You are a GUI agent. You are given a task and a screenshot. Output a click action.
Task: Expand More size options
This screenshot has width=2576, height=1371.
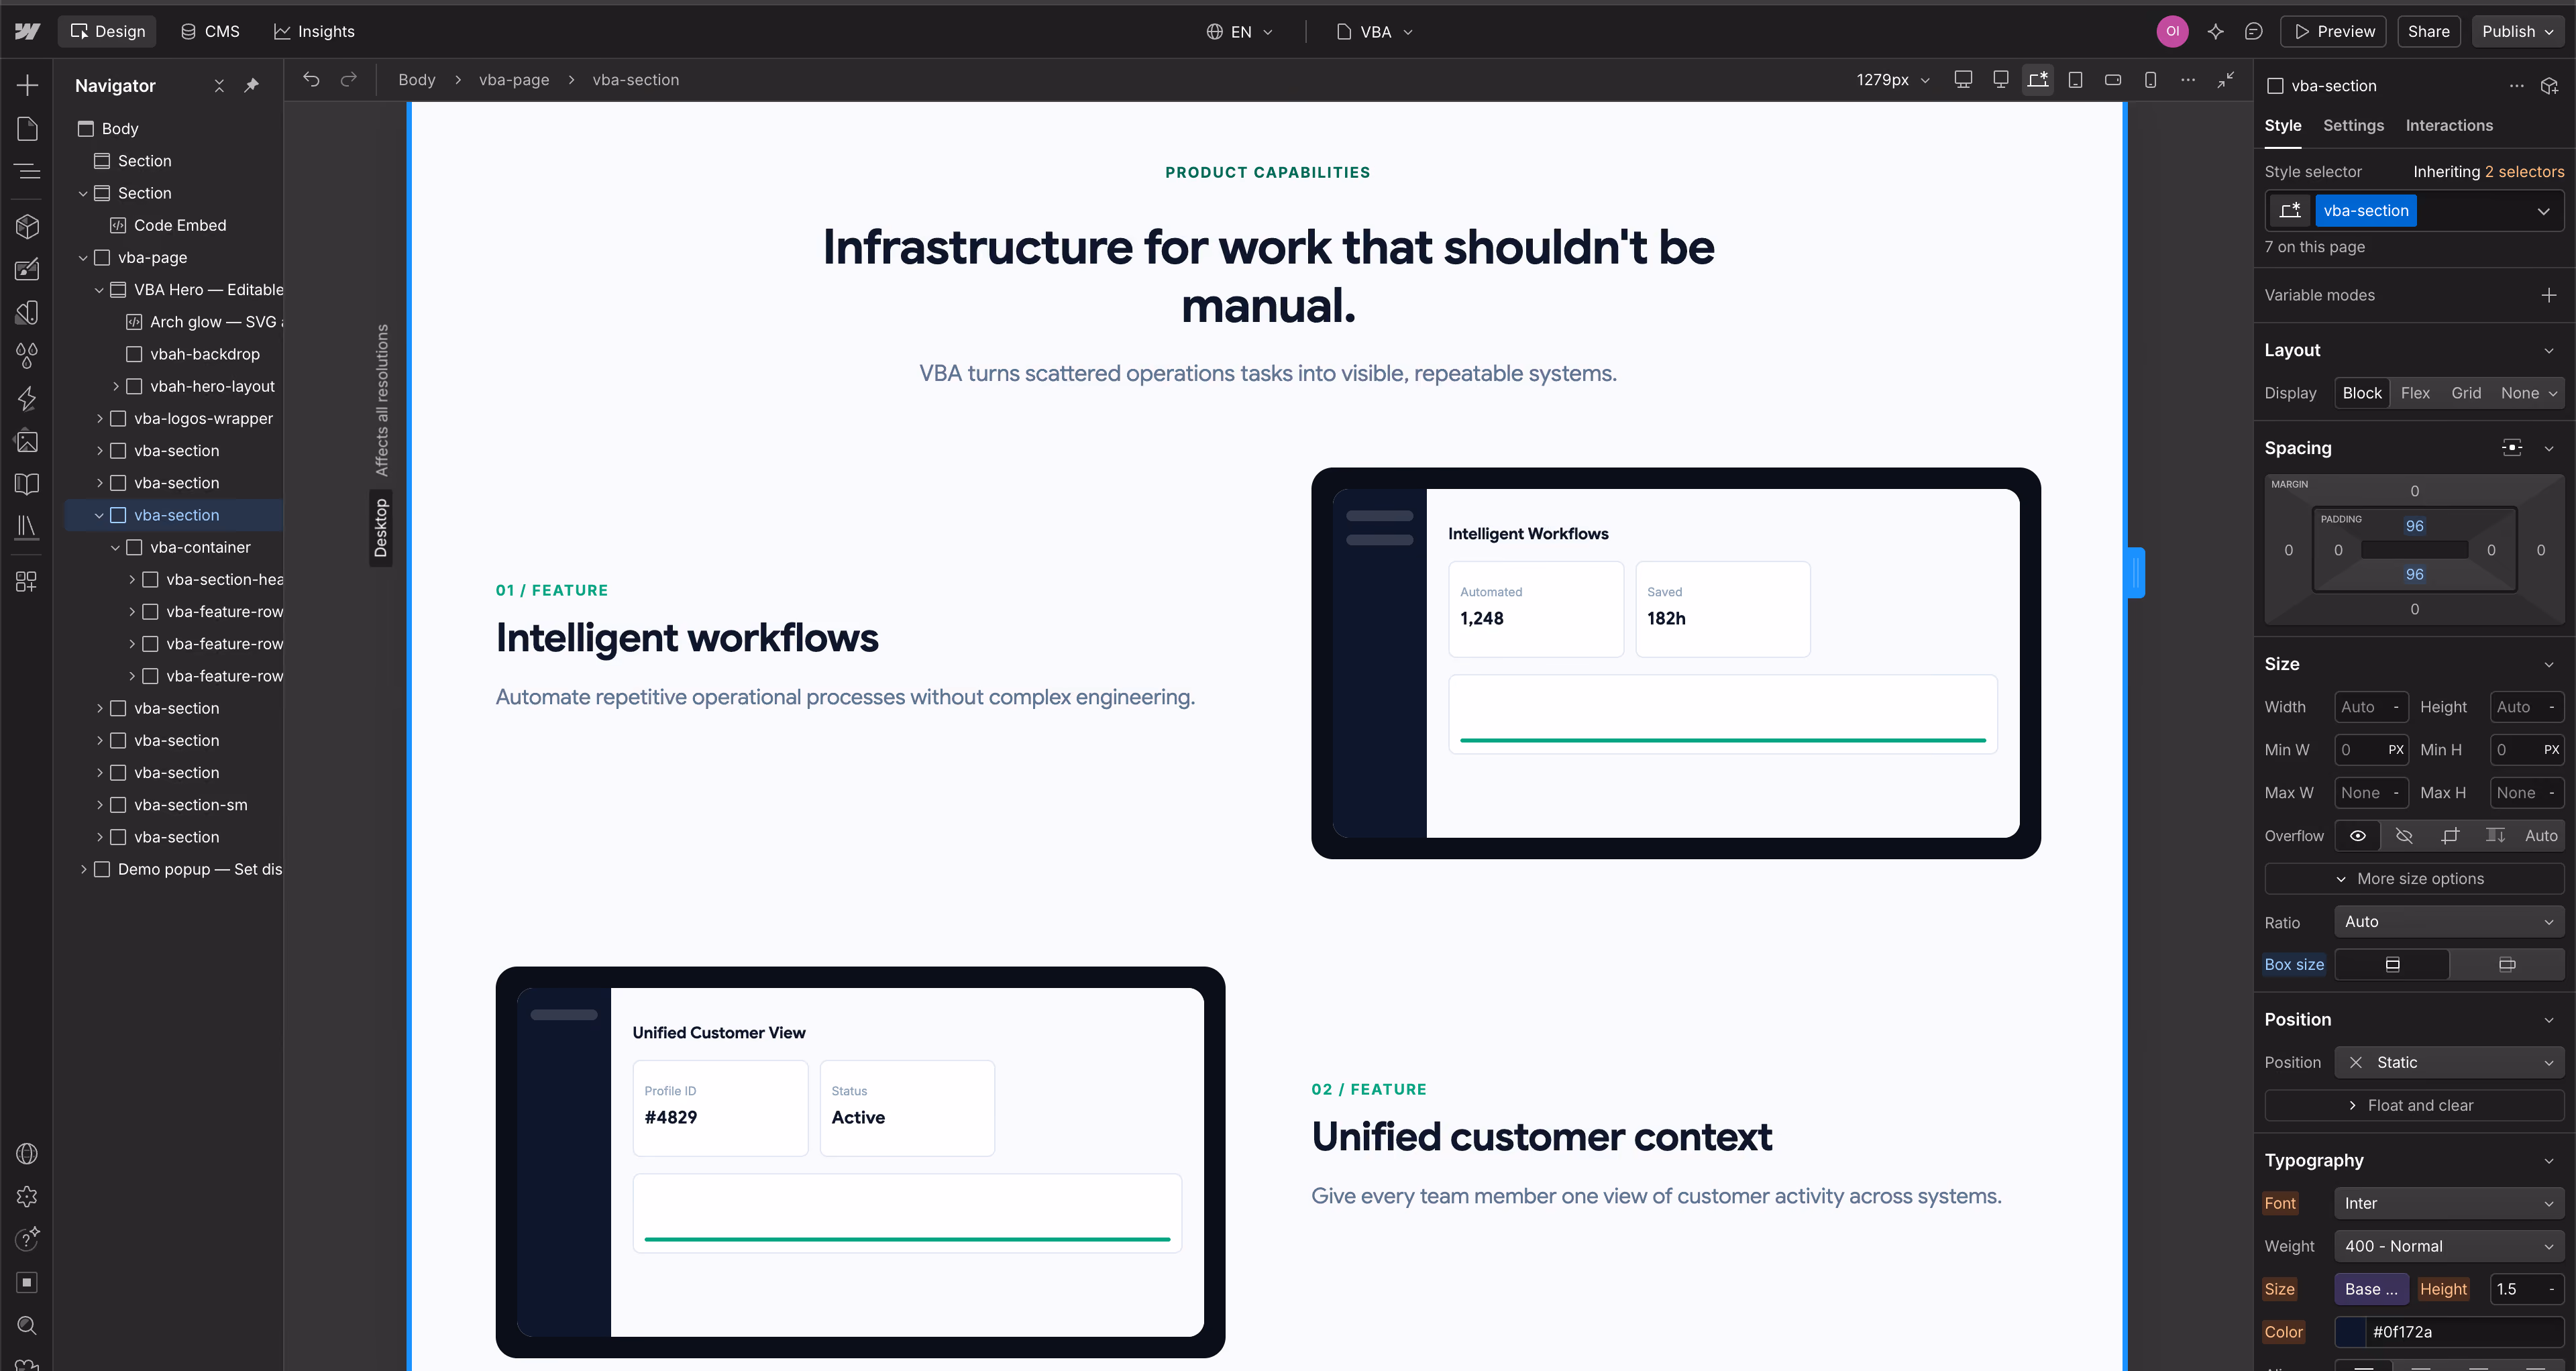2414,878
